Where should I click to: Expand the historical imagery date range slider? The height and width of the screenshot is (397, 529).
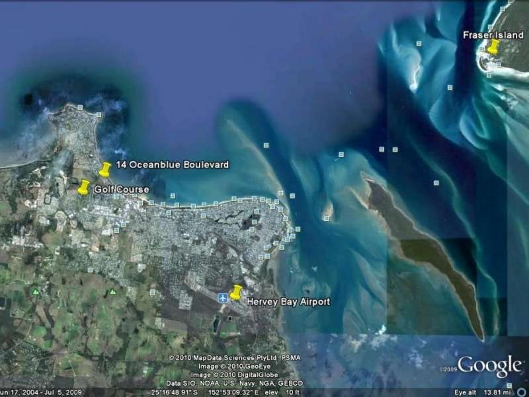point(40,391)
